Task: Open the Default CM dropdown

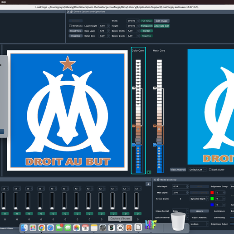Action: (x=197, y=170)
